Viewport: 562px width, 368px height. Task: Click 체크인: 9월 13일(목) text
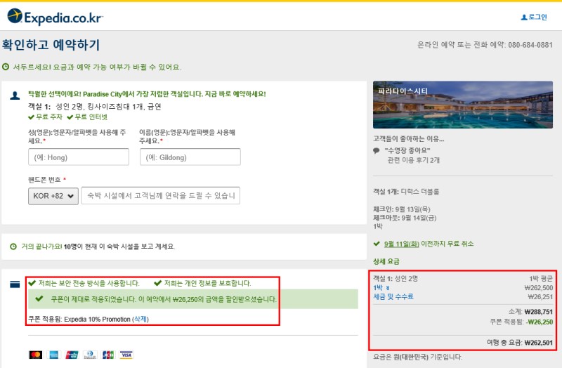[402, 209]
